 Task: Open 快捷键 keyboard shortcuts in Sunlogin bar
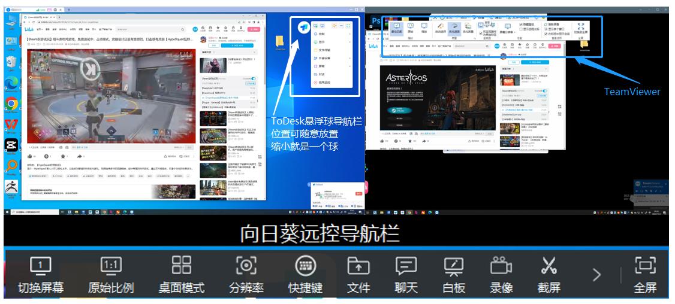pos(305,275)
